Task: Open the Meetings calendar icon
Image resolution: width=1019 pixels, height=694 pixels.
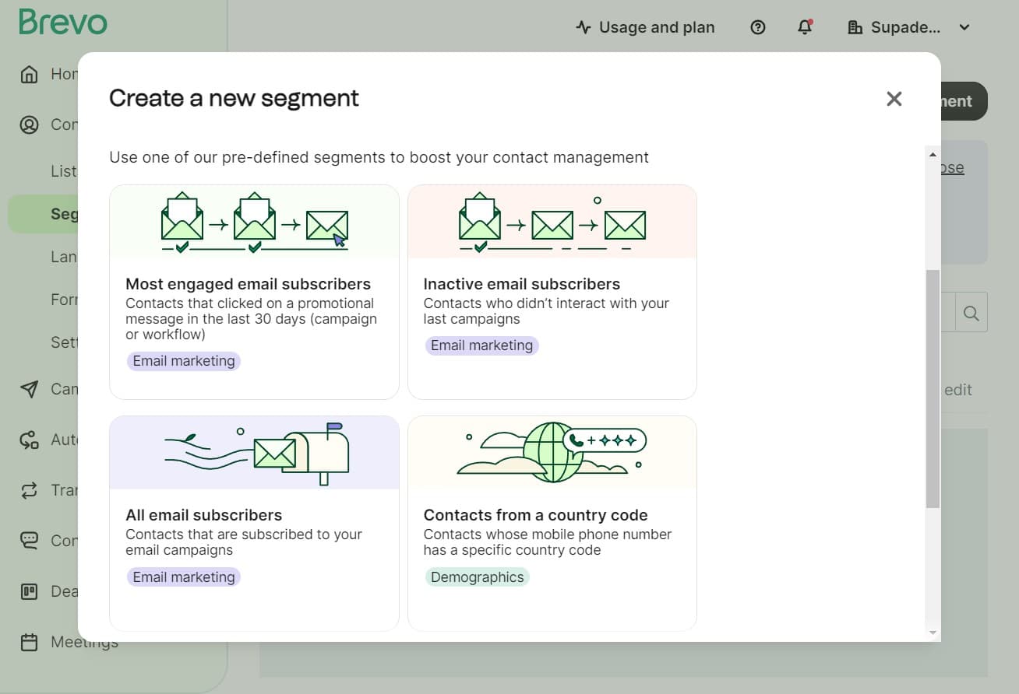Action: click(29, 641)
